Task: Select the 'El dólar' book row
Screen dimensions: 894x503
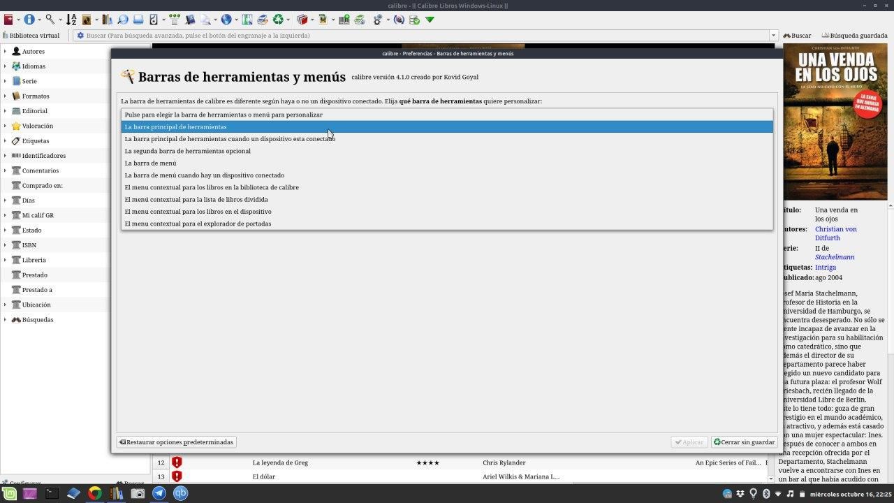Action: coord(461,476)
